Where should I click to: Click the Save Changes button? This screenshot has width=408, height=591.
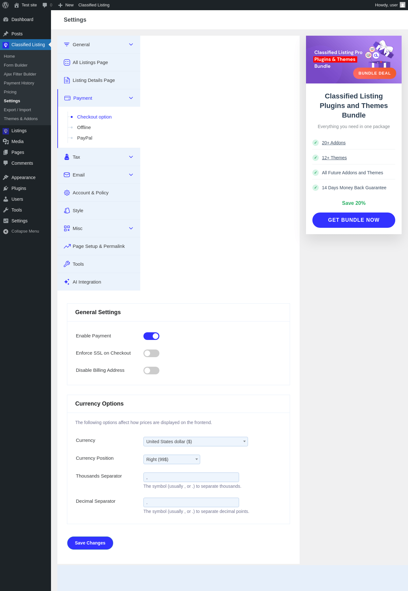(x=90, y=543)
